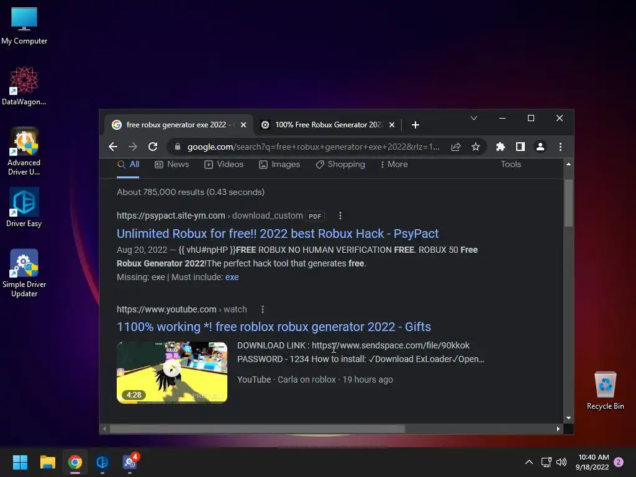Close the free robux generator tab
636x477 pixels.
tap(243, 125)
